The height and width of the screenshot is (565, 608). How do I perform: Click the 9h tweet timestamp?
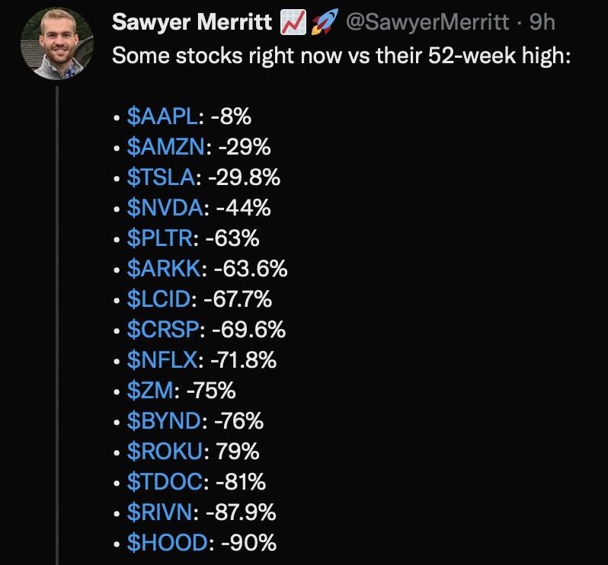[542, 22]
